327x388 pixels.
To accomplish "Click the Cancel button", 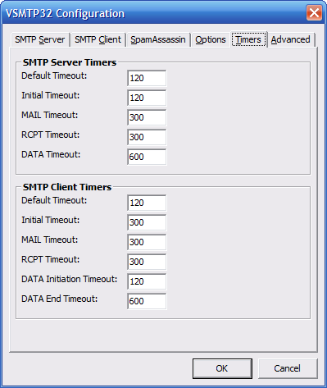I will (x=288, y=368).
